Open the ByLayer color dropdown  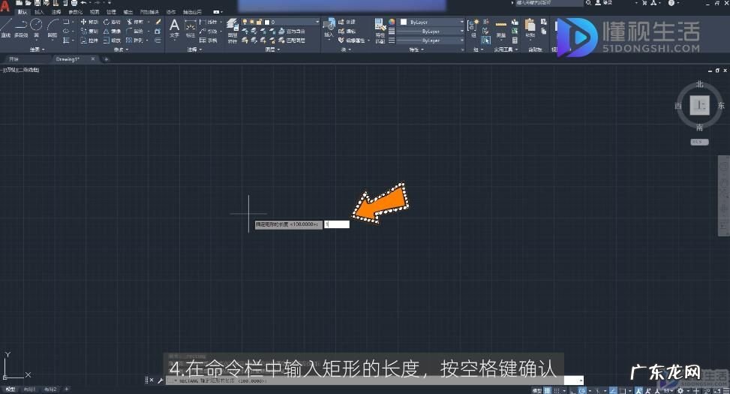tap(462, 22)
